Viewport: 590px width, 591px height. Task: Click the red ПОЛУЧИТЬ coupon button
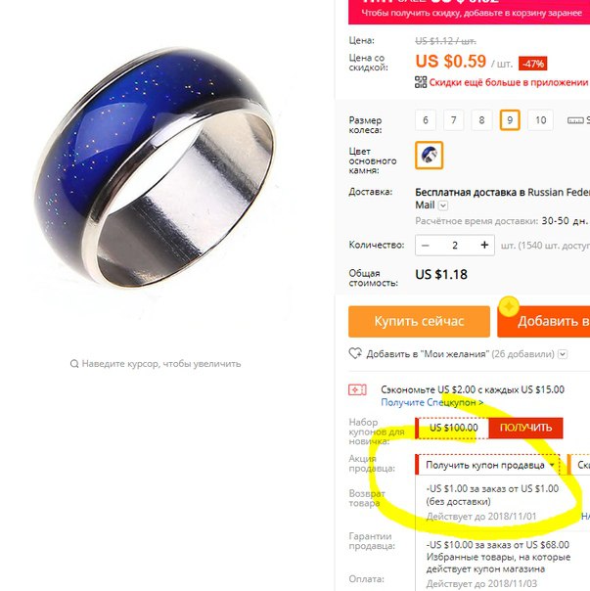[525, 428]
